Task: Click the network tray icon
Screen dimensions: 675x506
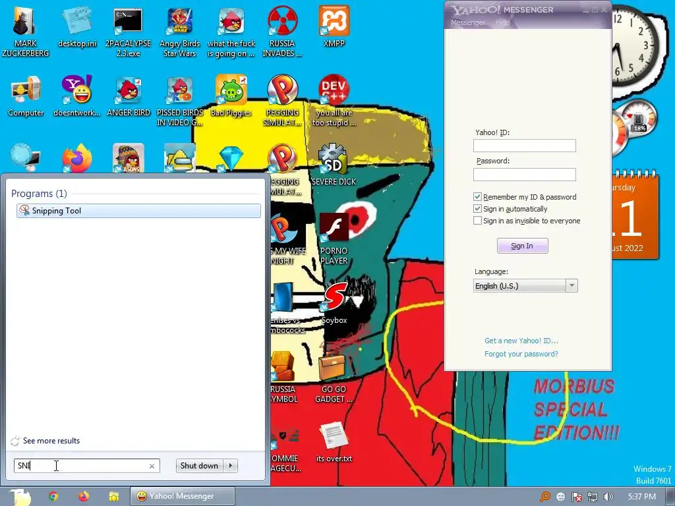Action: tap(593, 497)
